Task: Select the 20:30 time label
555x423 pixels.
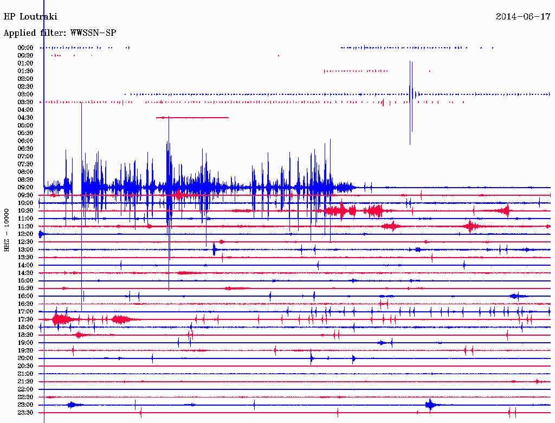Action: coord(25,366)
